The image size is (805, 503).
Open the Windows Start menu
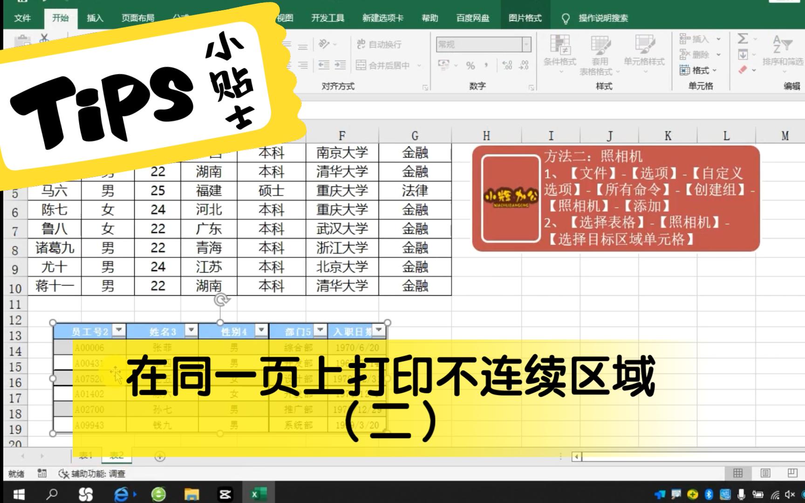click(x=18, y=494)
